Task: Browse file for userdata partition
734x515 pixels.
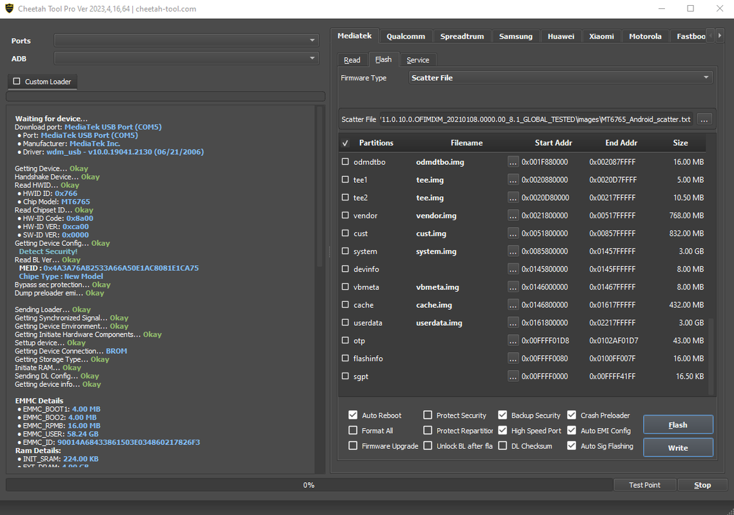Action: (x=513, y=323)
